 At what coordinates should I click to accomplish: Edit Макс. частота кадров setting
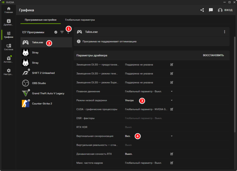tap(171, 163)
